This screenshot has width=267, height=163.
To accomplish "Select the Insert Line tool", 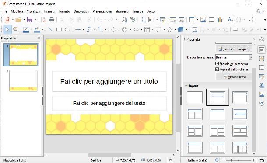I will pyautogui.click(x=51, y=30).
